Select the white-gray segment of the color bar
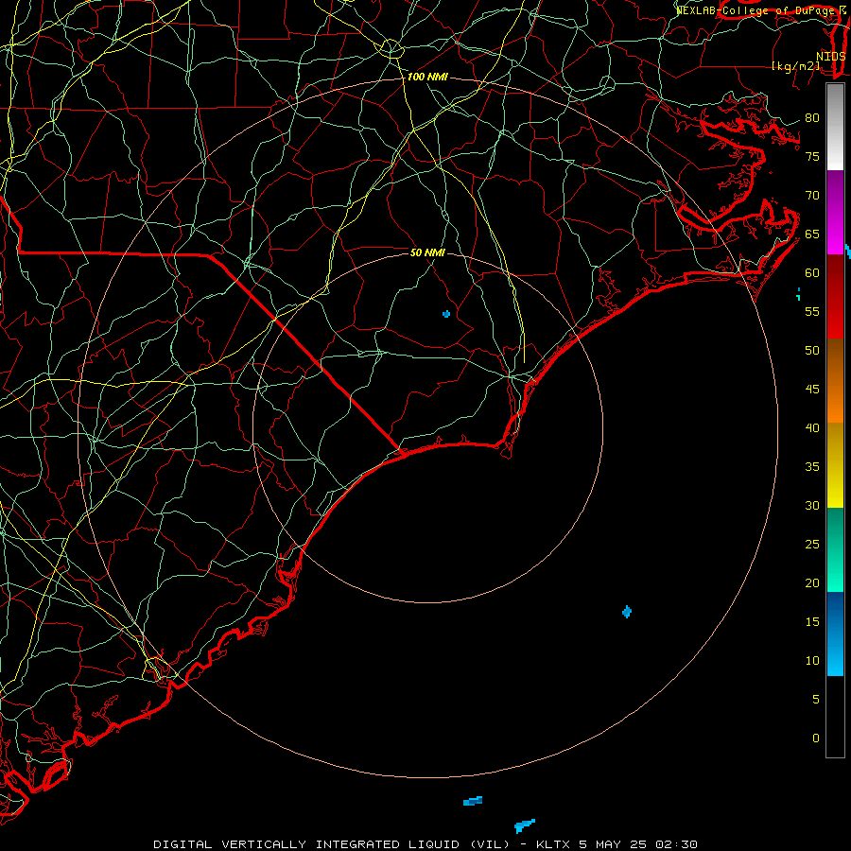 coord(835,127)
